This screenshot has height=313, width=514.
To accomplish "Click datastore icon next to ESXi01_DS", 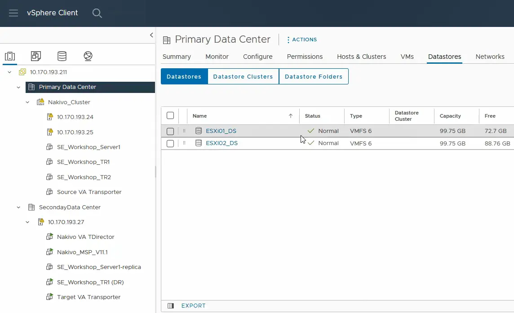I will [x=198, y=131].
